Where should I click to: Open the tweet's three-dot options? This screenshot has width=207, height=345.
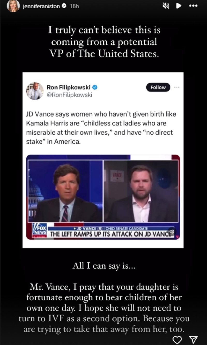coord(177,87)
